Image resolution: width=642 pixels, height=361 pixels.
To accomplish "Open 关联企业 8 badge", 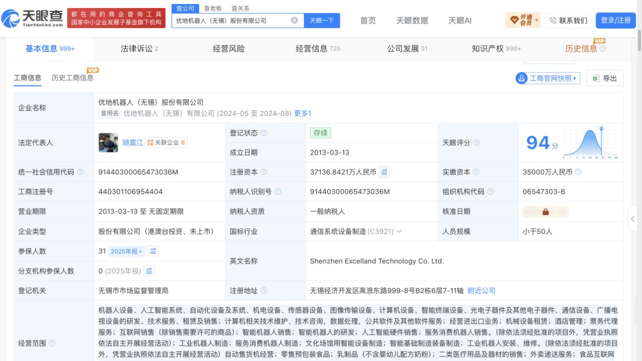I will pos(166,143).
